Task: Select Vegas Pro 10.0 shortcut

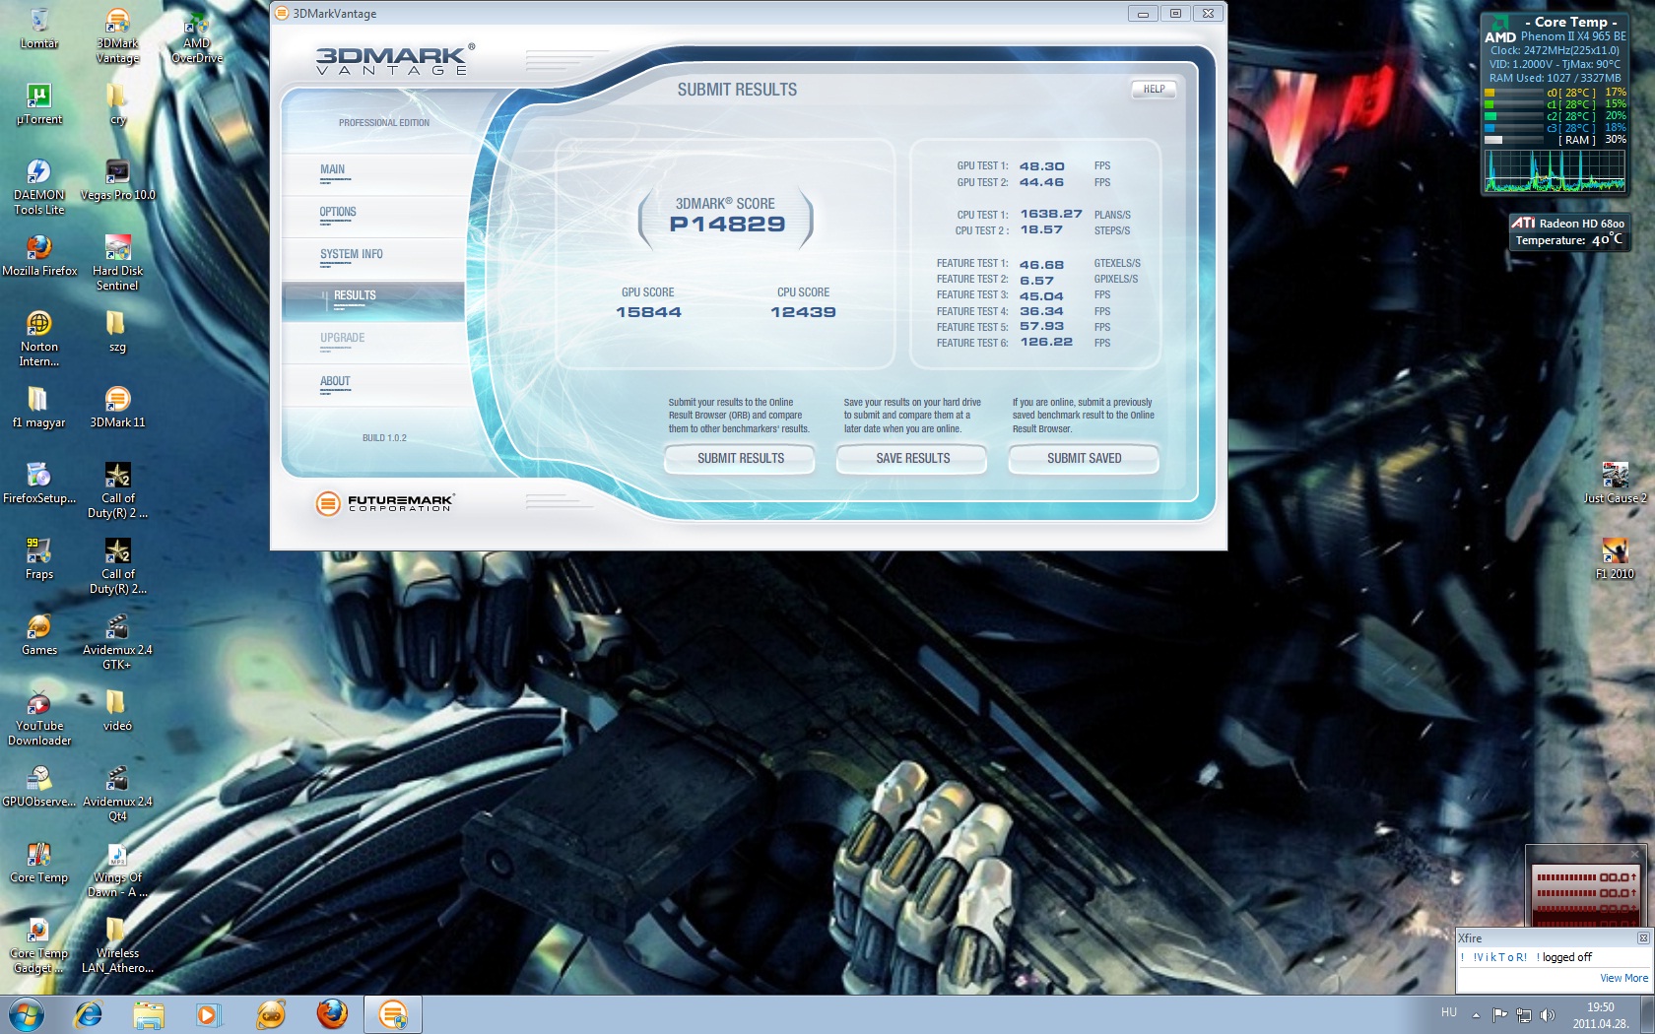Action: point(117,180)
